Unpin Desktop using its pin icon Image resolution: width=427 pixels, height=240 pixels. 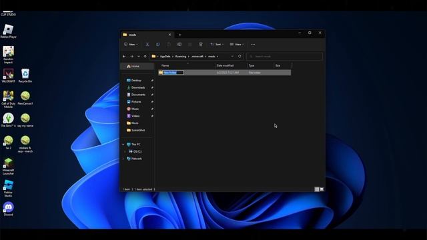pyautogui.click(x=152, y=81)
